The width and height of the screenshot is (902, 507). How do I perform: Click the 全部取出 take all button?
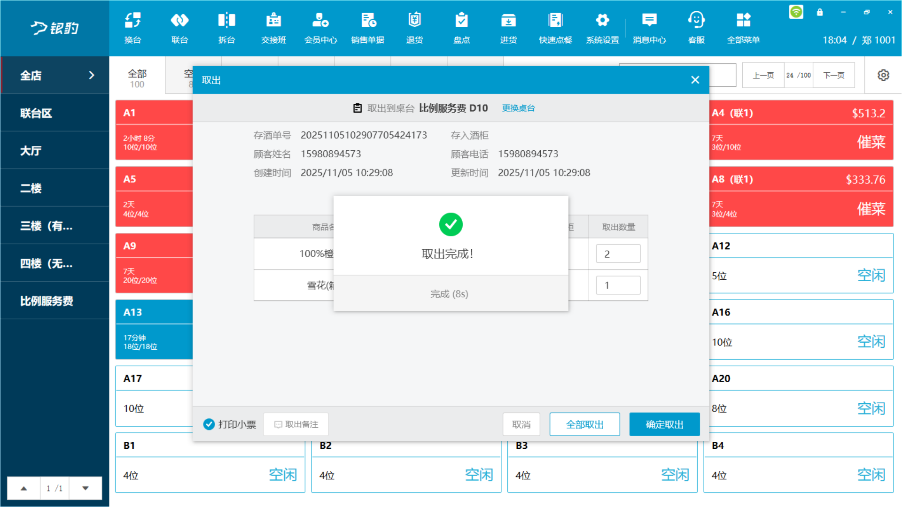pyautogui.click(x=584, y=424)
